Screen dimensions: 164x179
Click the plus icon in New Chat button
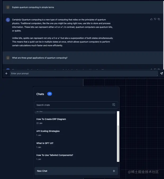[x=114, y=171]
